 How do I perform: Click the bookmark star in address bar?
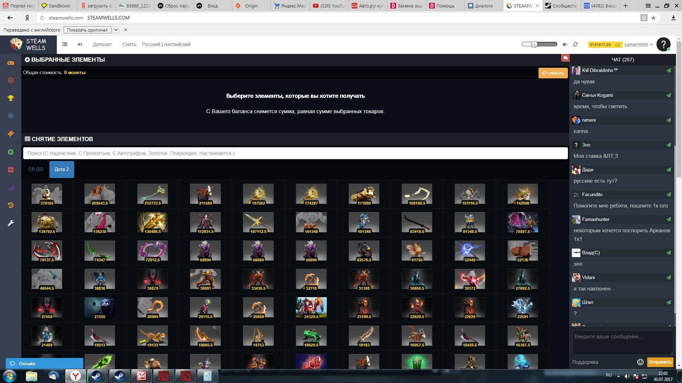pos(653,18)
